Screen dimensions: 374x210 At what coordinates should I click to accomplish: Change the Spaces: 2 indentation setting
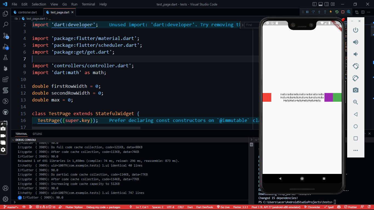[158, 207]
